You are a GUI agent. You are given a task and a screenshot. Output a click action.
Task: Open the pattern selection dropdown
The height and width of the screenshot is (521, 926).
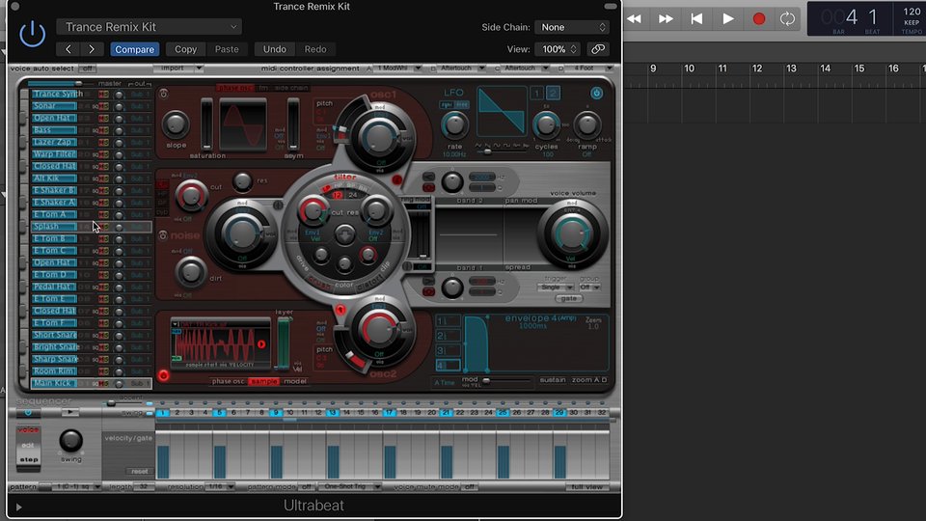tap(75, 486)
